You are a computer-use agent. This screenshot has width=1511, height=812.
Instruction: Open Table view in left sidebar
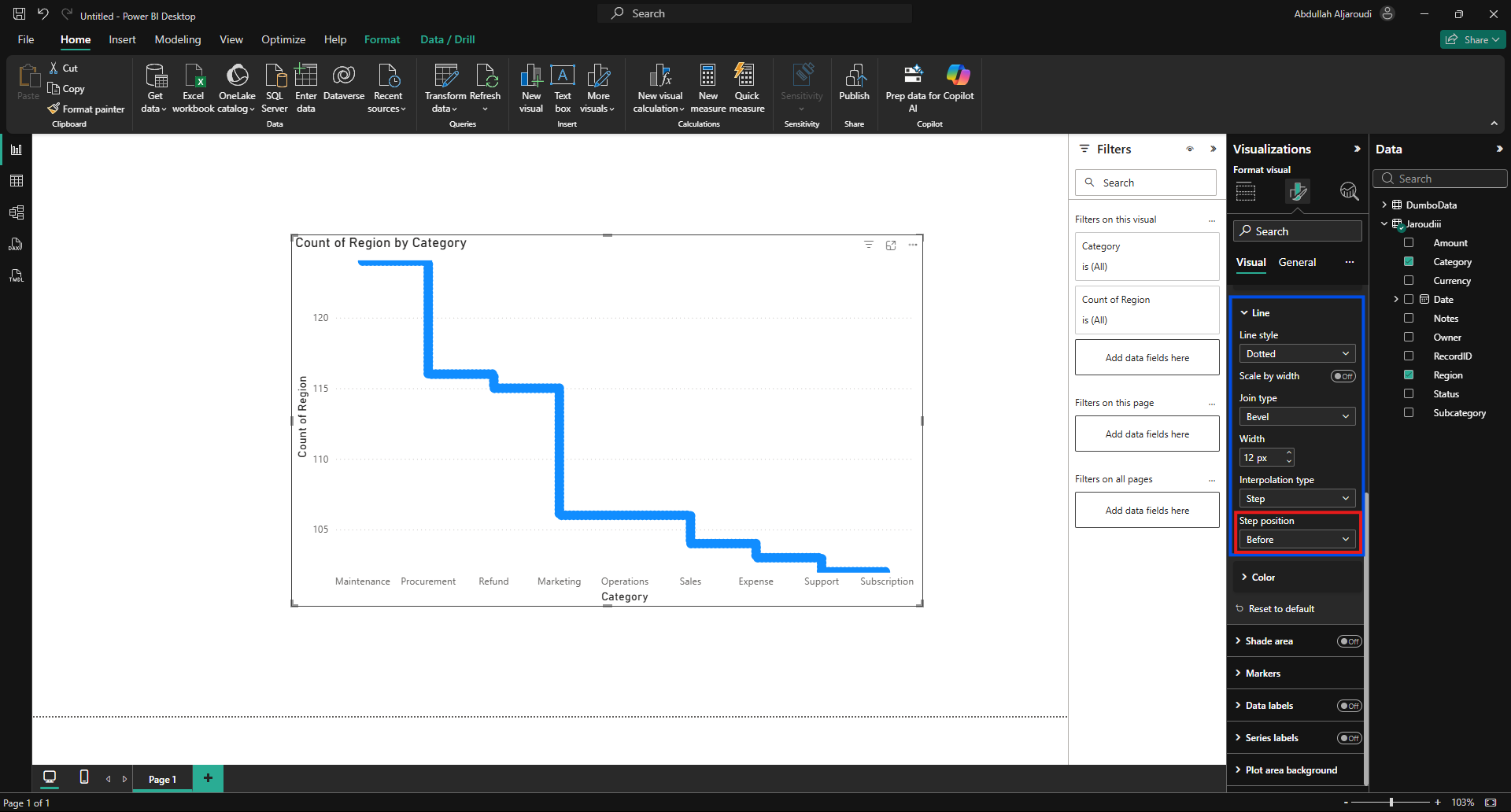[x=17, y=181]
